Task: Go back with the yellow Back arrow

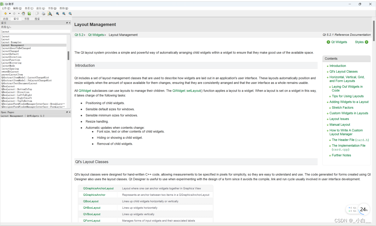Action: [5, 14]
